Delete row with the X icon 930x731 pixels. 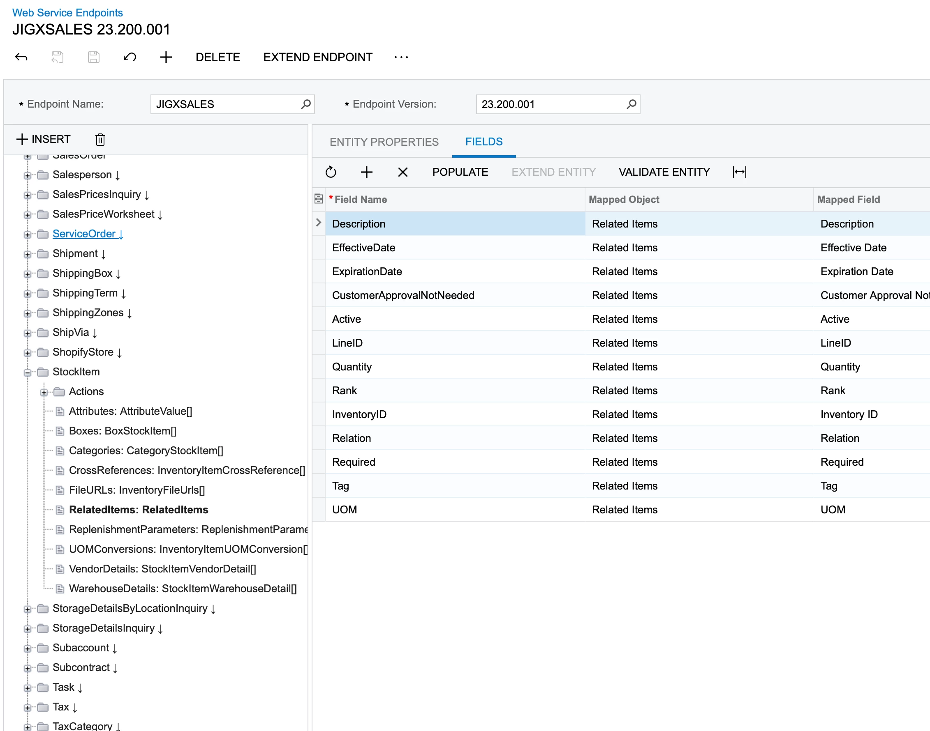(403, 172)
